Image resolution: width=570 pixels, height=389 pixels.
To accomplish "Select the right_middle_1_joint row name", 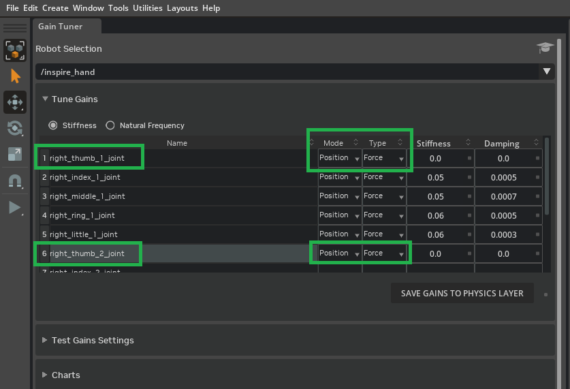I will coord(87,196).
